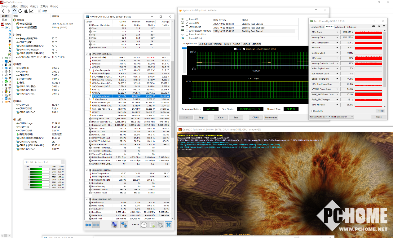
Task: Open the Hot Spot sensor dropdown
Action: [x=337, y=48]
